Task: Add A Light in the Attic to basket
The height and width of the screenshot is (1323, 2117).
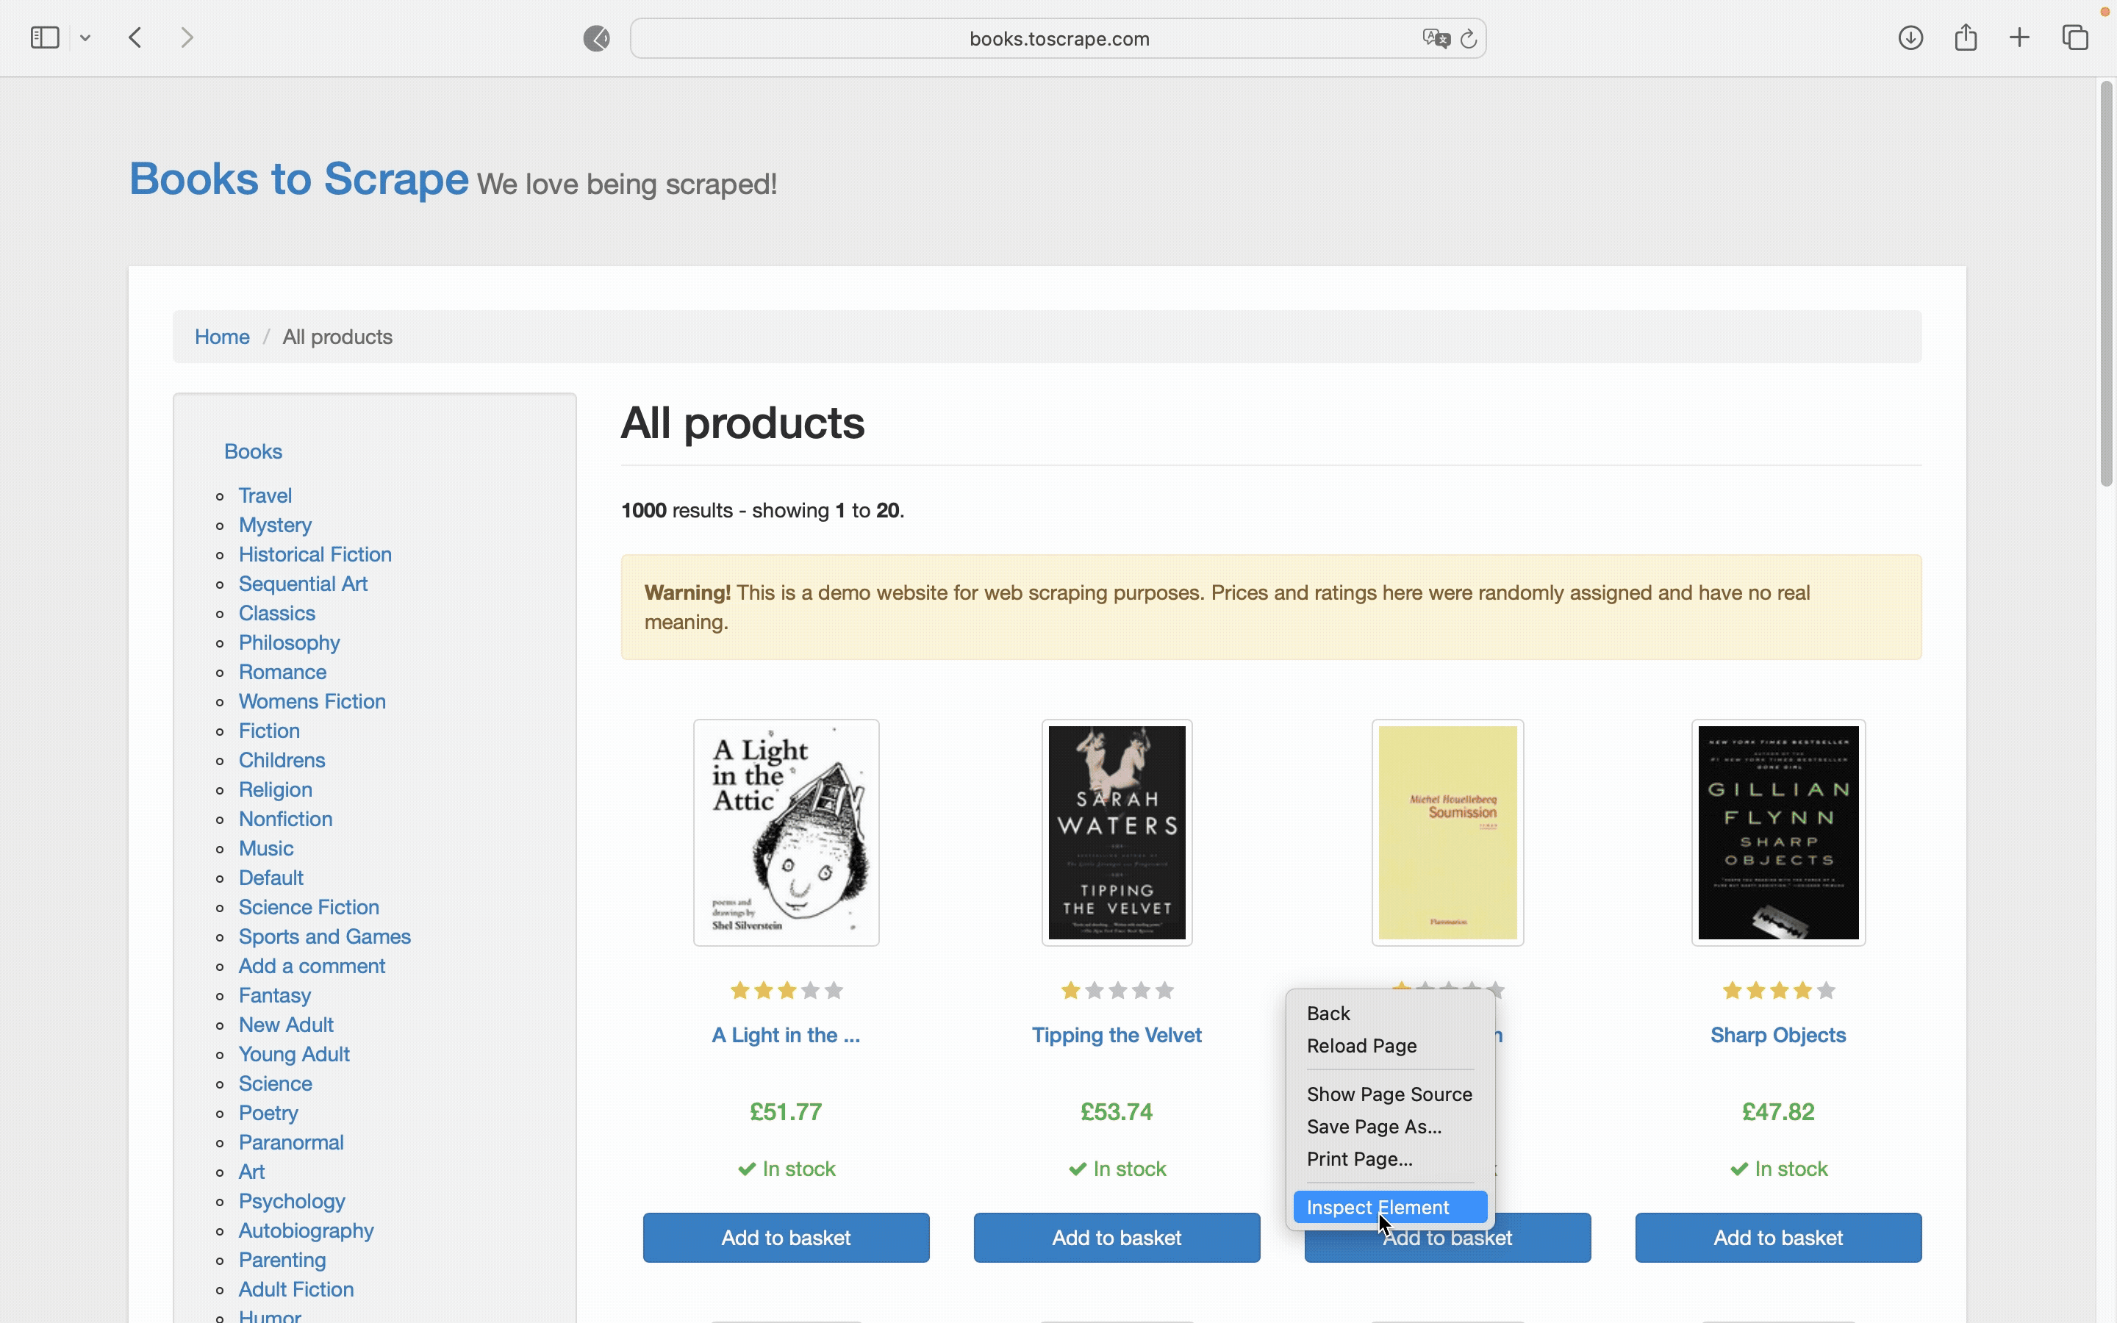Action: pyautogui.click(x=787, y=1238)
